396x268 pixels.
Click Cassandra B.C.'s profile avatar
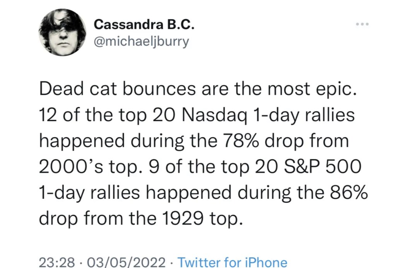(x=62, y=32)
